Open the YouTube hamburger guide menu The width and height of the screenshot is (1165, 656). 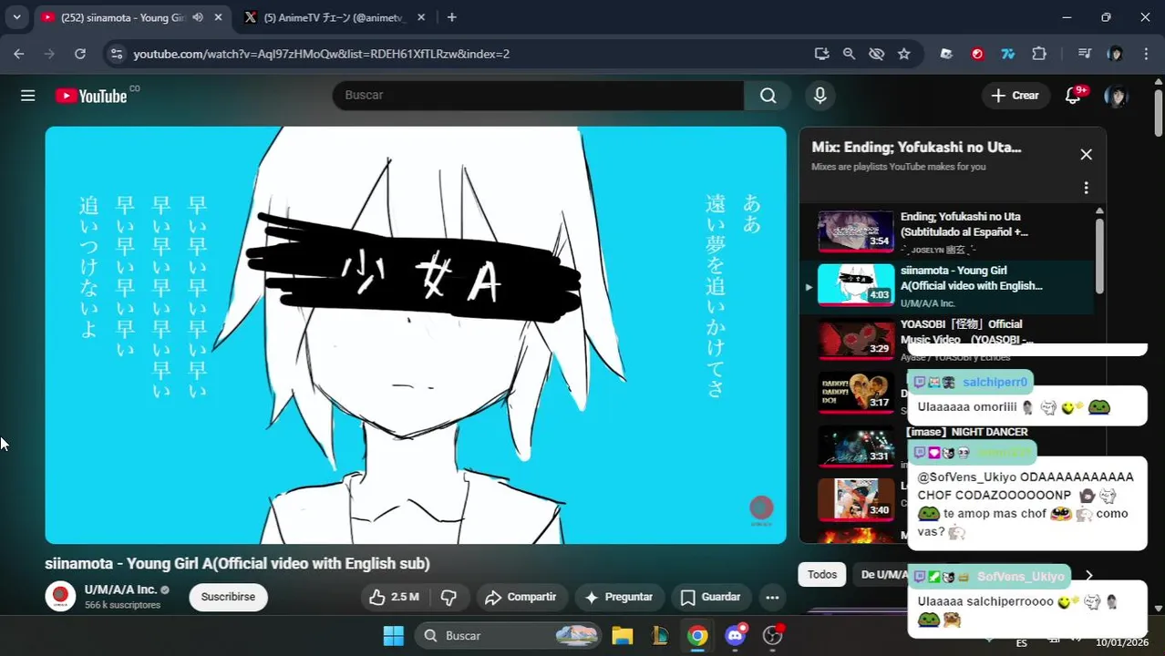click(x=28, y=96)
